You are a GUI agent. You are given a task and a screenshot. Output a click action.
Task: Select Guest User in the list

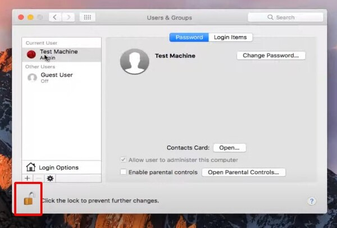(x=61, y=77)
